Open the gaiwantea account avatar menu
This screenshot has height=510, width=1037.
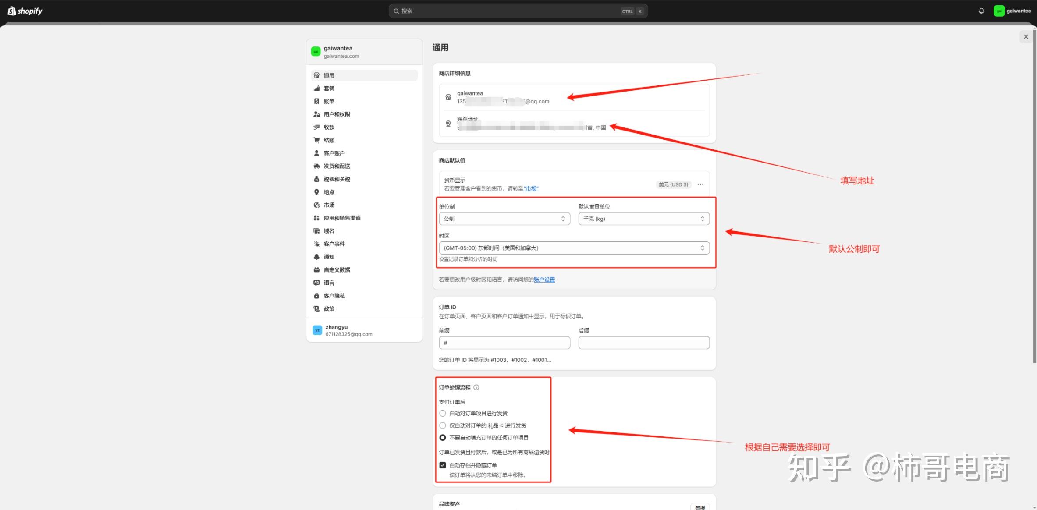[x=1012, y=11]
